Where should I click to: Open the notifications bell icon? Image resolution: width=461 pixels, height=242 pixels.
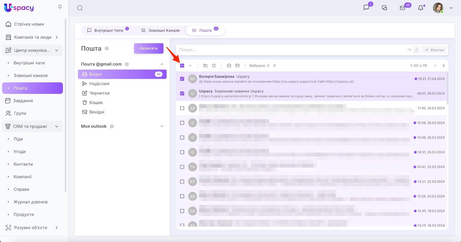pyautogui.click(x=421, y=8)
